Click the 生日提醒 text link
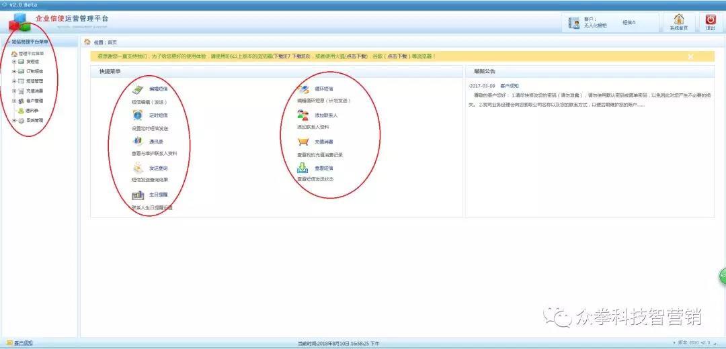The image size is (726, 349). pos(159,195)
